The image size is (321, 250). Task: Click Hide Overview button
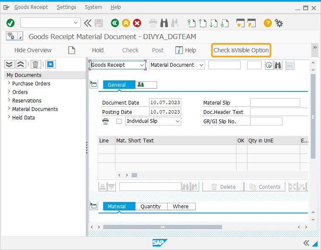(33, 50)
